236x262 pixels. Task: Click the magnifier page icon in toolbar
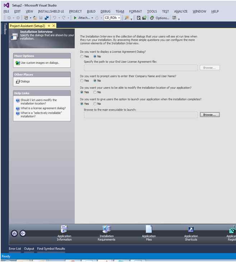(139, 18)
